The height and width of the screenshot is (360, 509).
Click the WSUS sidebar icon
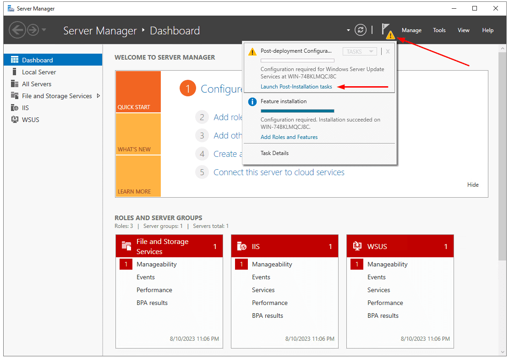click(x=15, y=119)
